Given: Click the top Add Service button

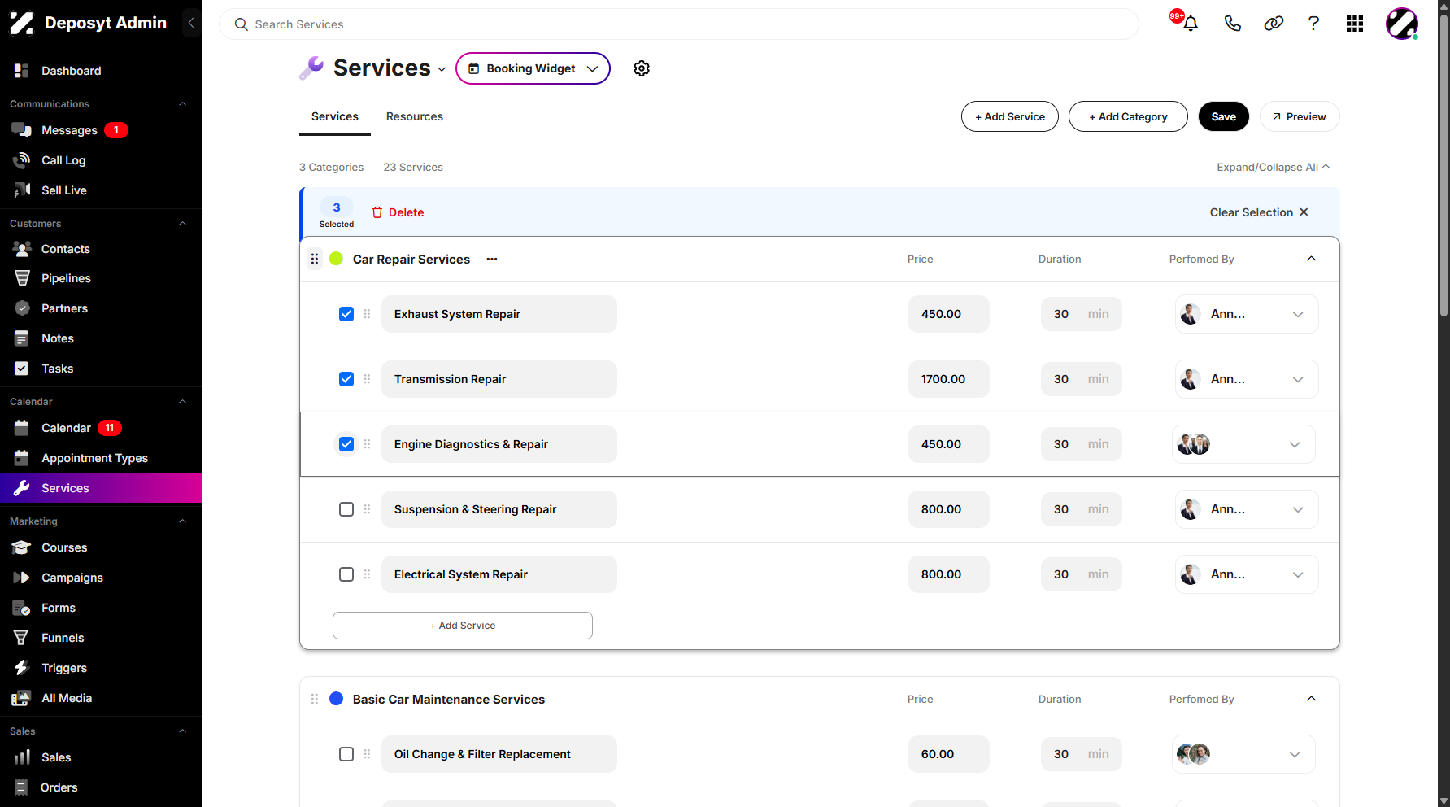Looking at the screenshot, I should click(x=1010, y=116).
